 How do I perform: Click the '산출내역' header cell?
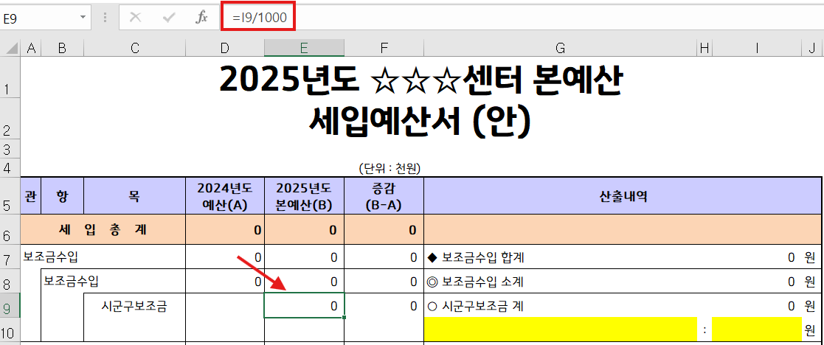[x=623, y=196]
